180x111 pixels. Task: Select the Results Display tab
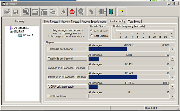coord(117,21)
